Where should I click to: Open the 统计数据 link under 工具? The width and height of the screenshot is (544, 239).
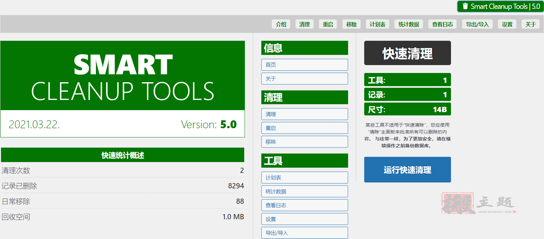[x=305, y=191]
